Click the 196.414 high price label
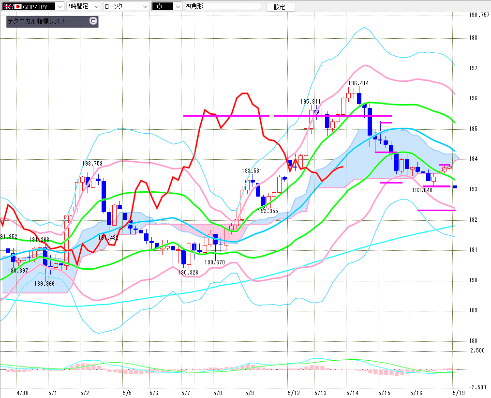The width and height of the screenshot is (491, 398). (358, 83)
